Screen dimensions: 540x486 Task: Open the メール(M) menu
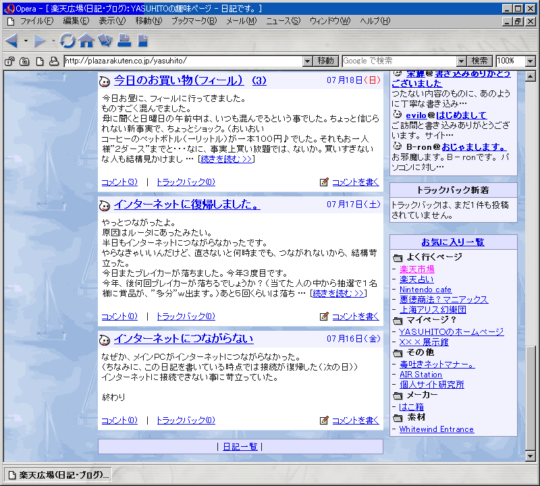(241, 22)
